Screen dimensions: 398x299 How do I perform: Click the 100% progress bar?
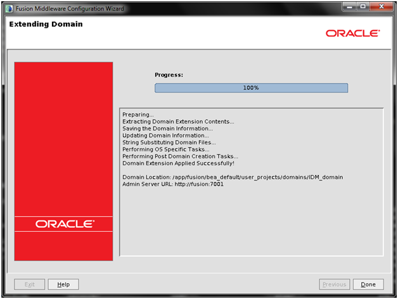pyautogui.click(x=252, y=88)
